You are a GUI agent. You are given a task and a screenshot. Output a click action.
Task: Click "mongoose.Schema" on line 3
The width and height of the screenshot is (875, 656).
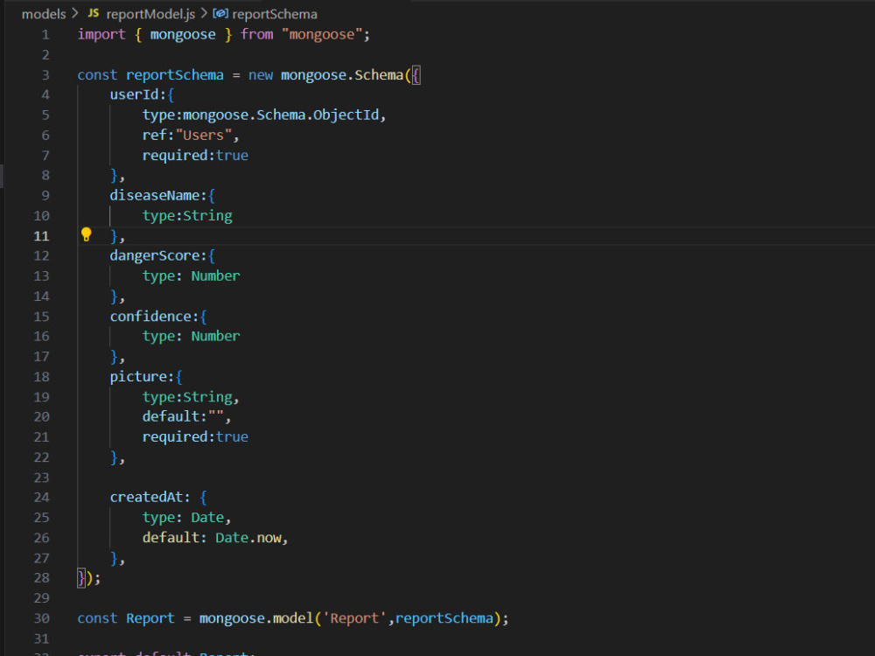point(342,74)
